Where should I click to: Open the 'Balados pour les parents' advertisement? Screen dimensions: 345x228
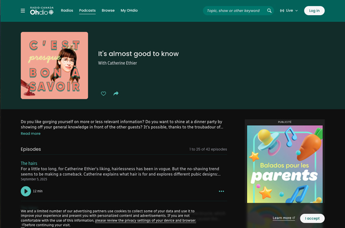pos(285,164)
